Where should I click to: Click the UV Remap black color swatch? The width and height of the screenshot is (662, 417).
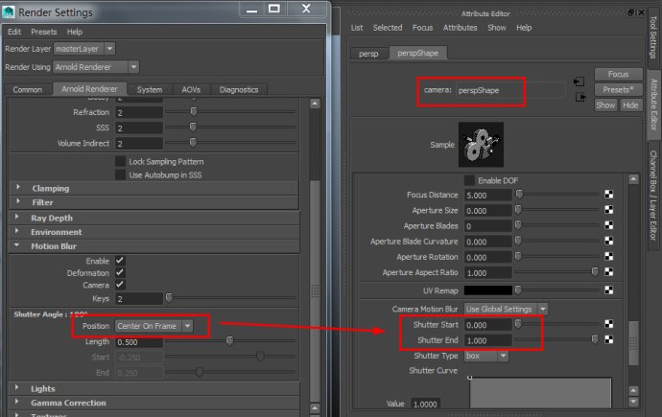tap(488, 290)
